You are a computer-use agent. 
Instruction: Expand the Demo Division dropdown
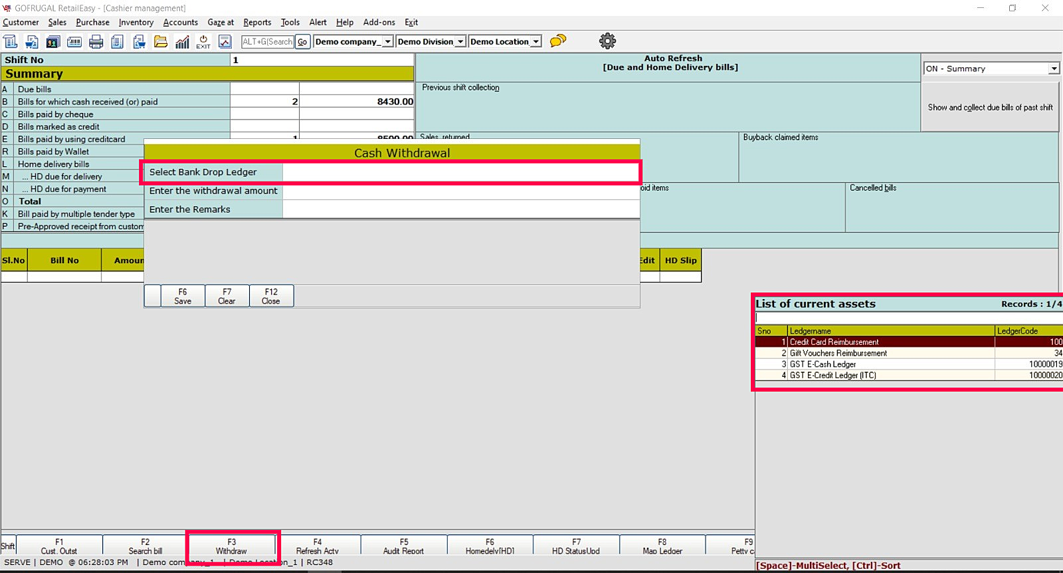click(x=460, y=42)
